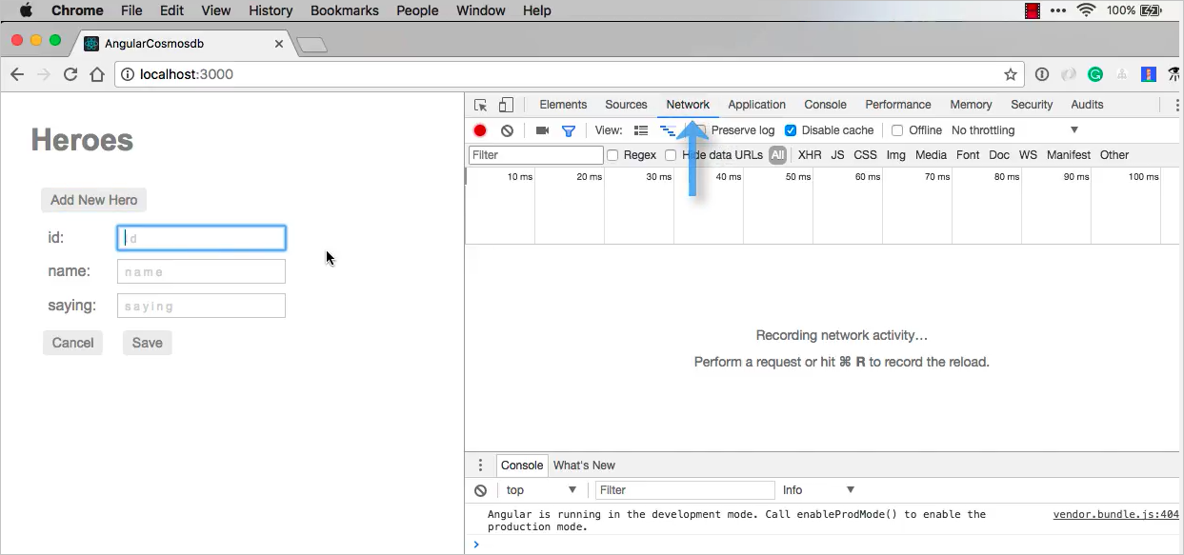Open the console context dropdown labeled top
Screen dimensions: 1184x555
point(541,489)
